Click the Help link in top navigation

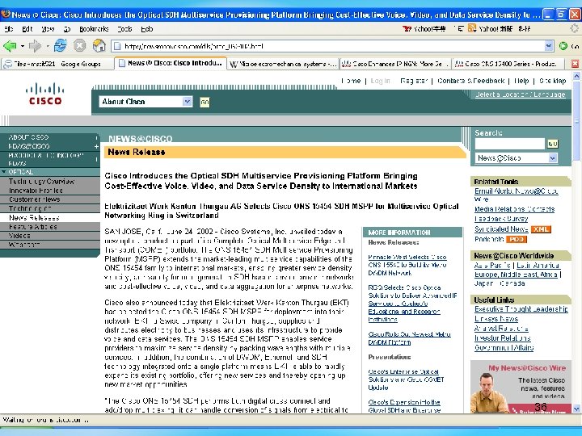coord(521,81)
